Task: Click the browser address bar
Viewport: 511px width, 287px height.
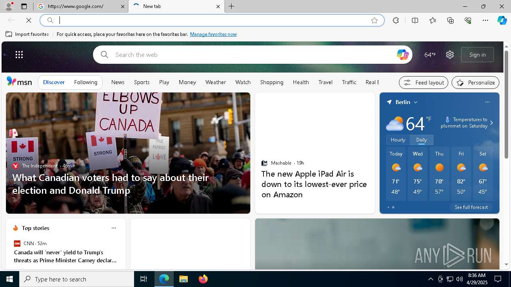Action: [212, 20]
